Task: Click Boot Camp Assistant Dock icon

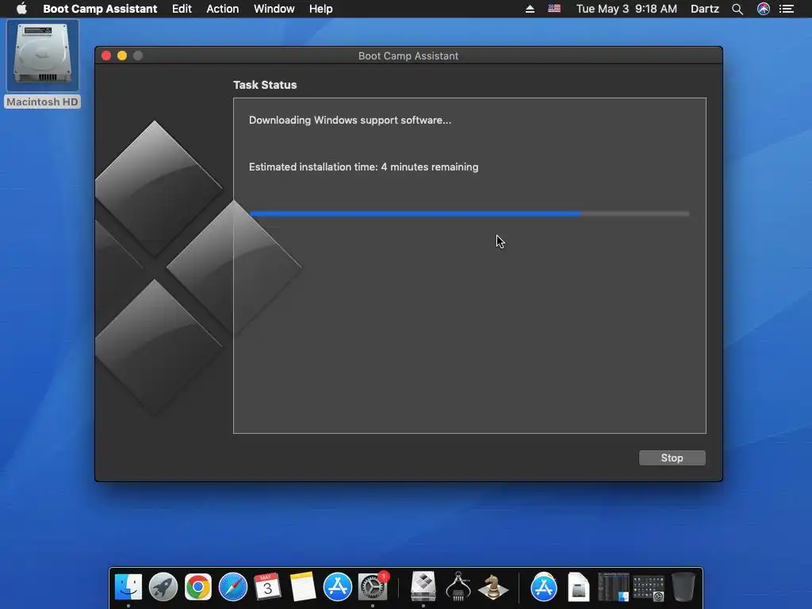Action: [x=423, y=587]
